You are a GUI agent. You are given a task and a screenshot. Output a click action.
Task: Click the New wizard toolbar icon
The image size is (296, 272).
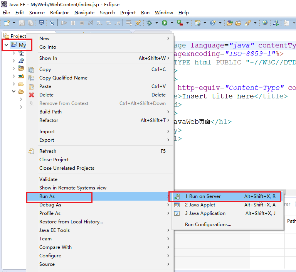7,23
